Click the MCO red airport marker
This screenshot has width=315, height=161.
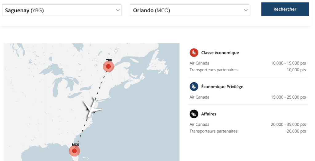74,151
